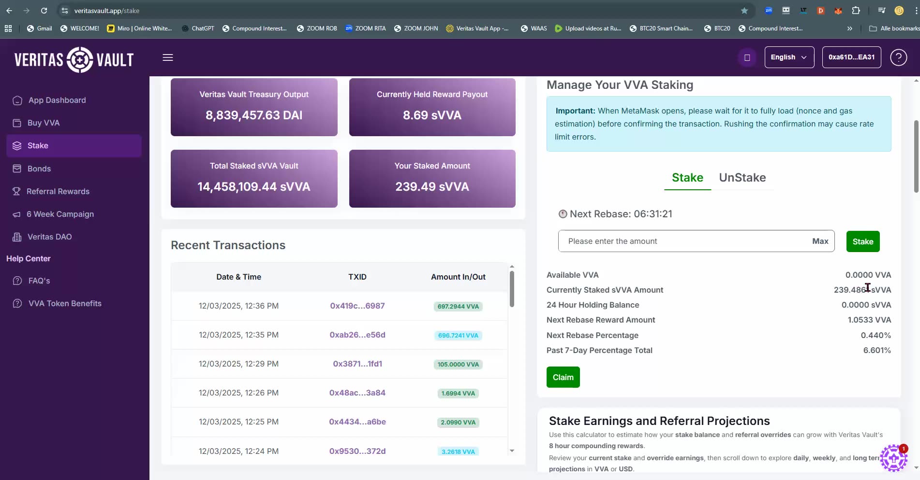Screen dimensions: 920x480
Task: Expand the hidden bookmarks overflow chevron
Action: coord(849,28)
